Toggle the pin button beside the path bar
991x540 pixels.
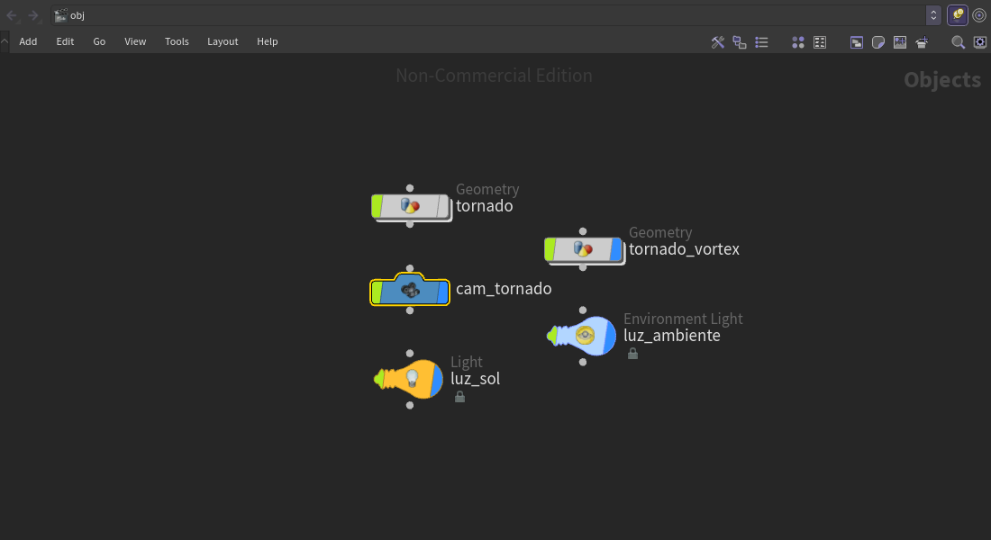958,15
